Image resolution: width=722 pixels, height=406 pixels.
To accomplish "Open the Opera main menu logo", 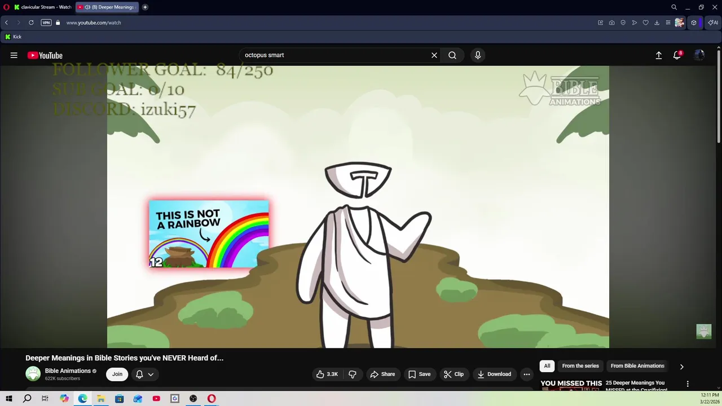I will 6,7.
